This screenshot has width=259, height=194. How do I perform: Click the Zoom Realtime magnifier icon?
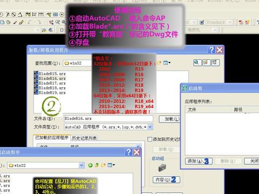tap(58, 22)
